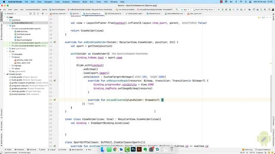Collapse the layout folder
Viewport: 275px width, 154px height.
(10, 57)
